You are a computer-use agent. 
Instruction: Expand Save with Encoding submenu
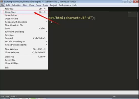pos(24,32)
